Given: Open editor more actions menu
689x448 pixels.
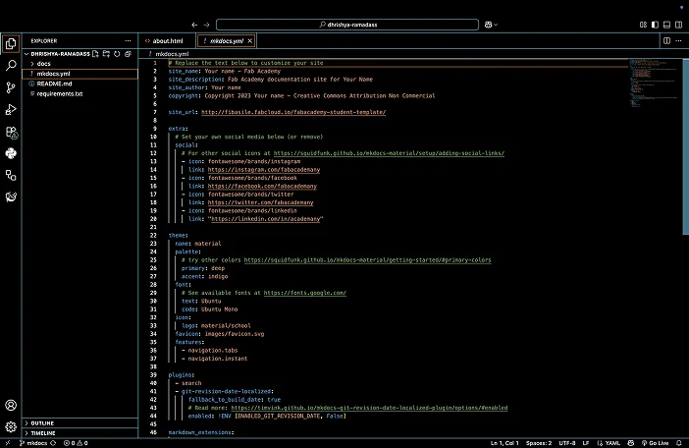Looking at the screenshot, I should [x=678, y=41].
